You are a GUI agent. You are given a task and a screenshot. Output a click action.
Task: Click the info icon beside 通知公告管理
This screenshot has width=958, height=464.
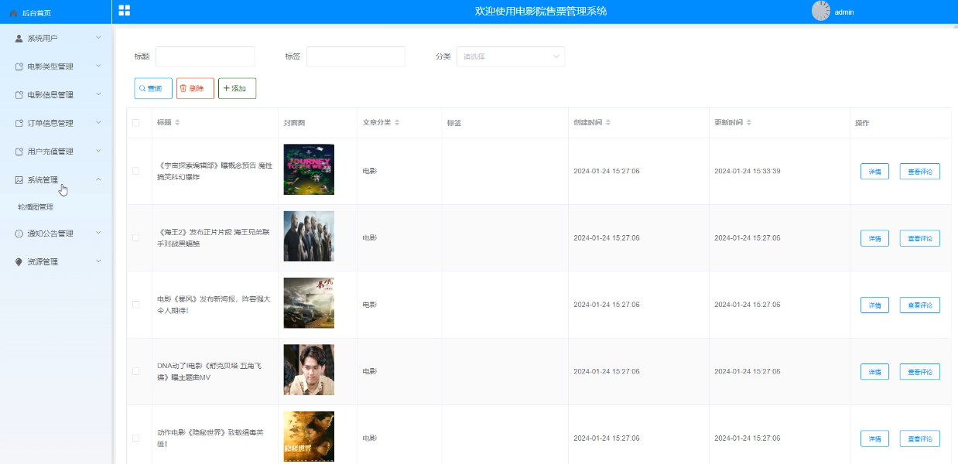tap(19, 234)
